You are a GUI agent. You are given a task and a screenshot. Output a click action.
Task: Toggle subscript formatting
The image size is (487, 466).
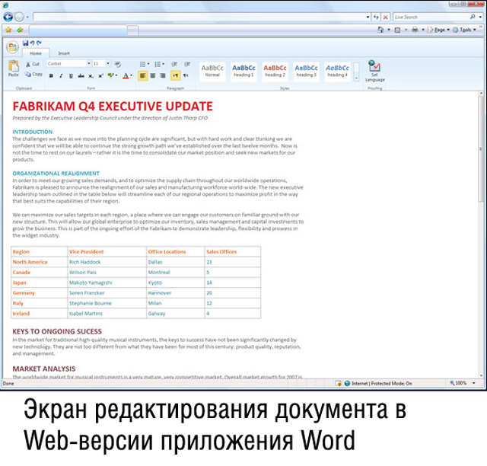(x=91, y=75)
